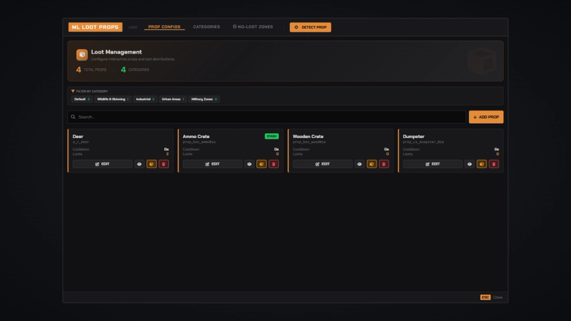Filter by Wildlife & Skinning category
Viewport: 571px width, 321px height.
point(113,99)
